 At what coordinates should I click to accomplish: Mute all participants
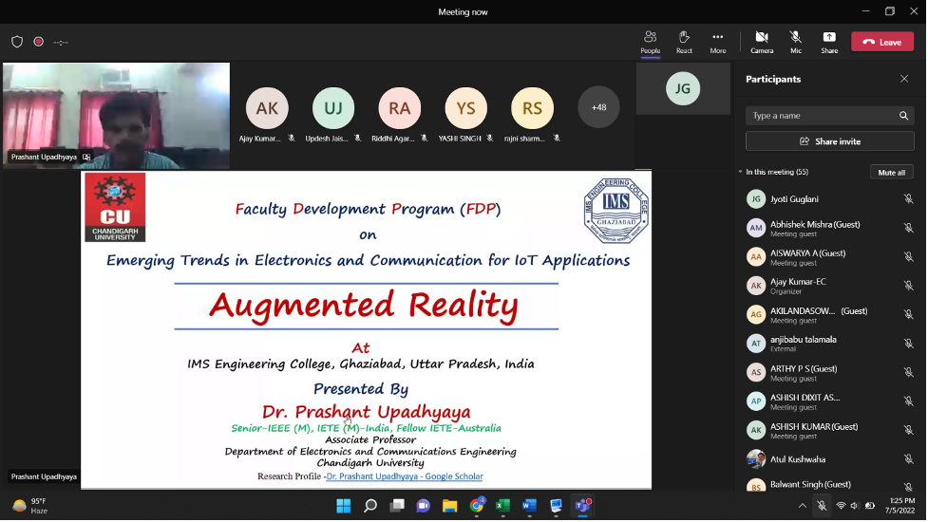click(891, 172)
